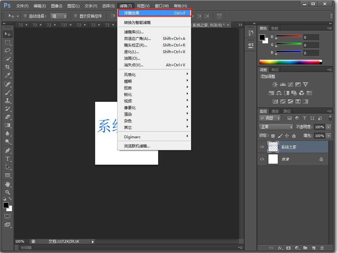The height and width of the screenshot is (253, 338).
Task: Delete layer using the trash button
Action: pyautogui.click(x=322, y=248)
